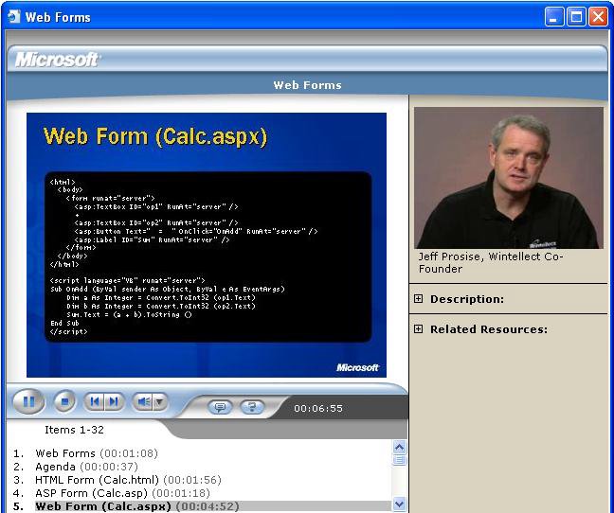The image size is (614, 513).
Task: Open the volume dropdown arrow
Action: point(159,401)
